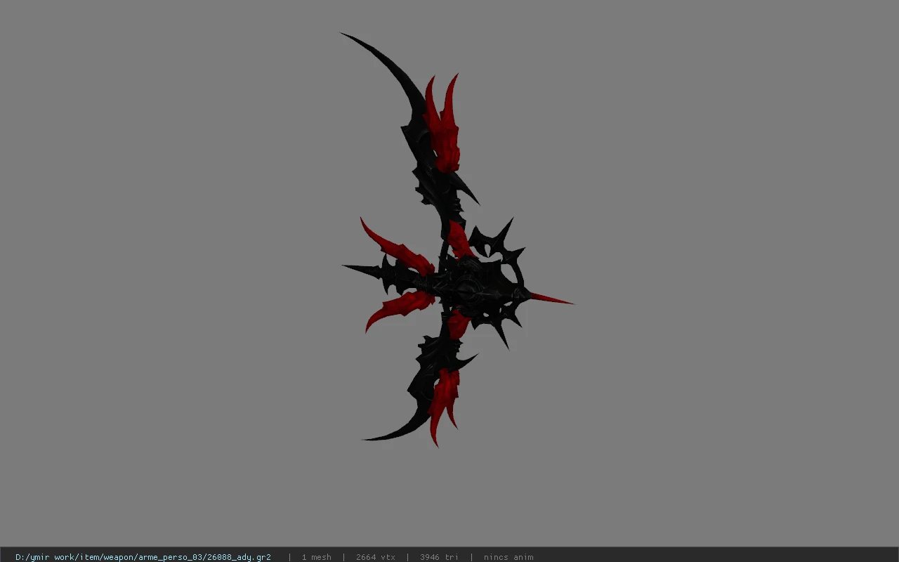This screenshot has height=562, width=899.
Task: Click the 'nincs anim' status entry
Action: (508, 557)
